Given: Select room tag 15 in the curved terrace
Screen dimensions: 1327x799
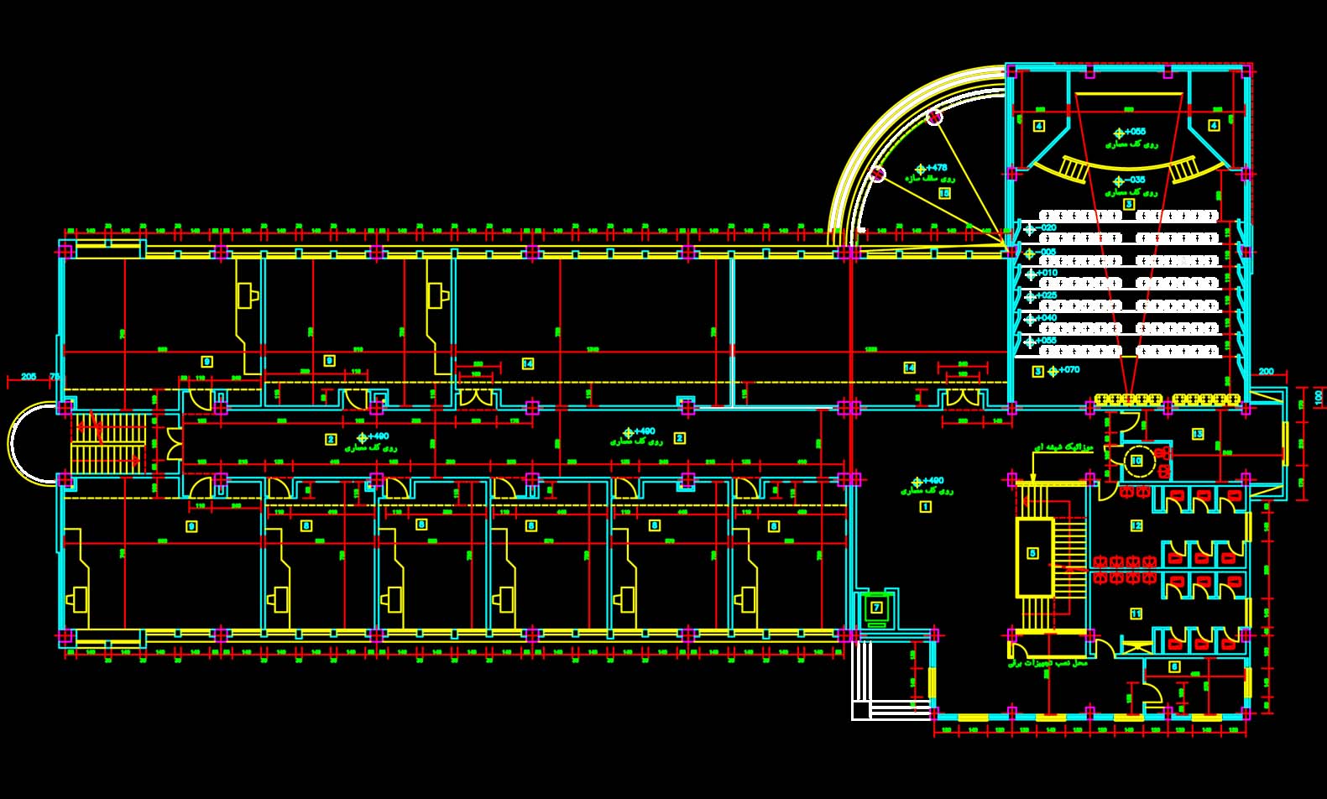Looking at the screenshot, I should [944, 193].
